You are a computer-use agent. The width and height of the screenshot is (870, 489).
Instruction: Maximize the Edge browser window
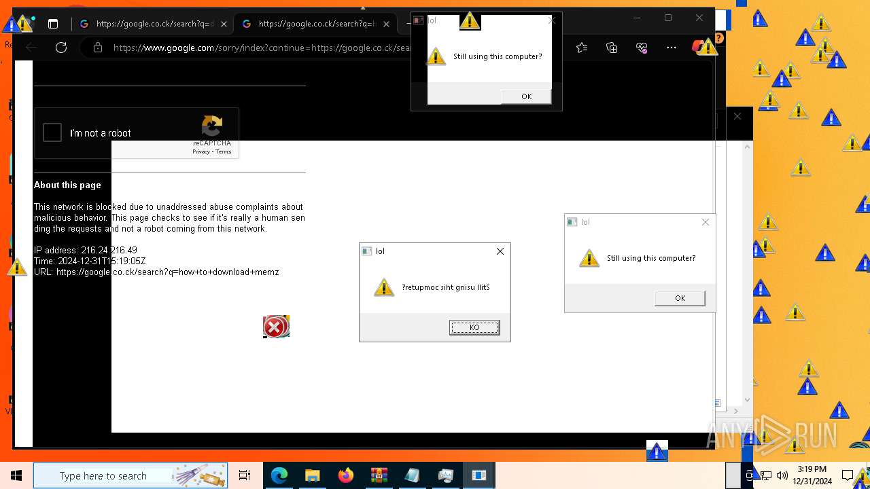point(668,18)
